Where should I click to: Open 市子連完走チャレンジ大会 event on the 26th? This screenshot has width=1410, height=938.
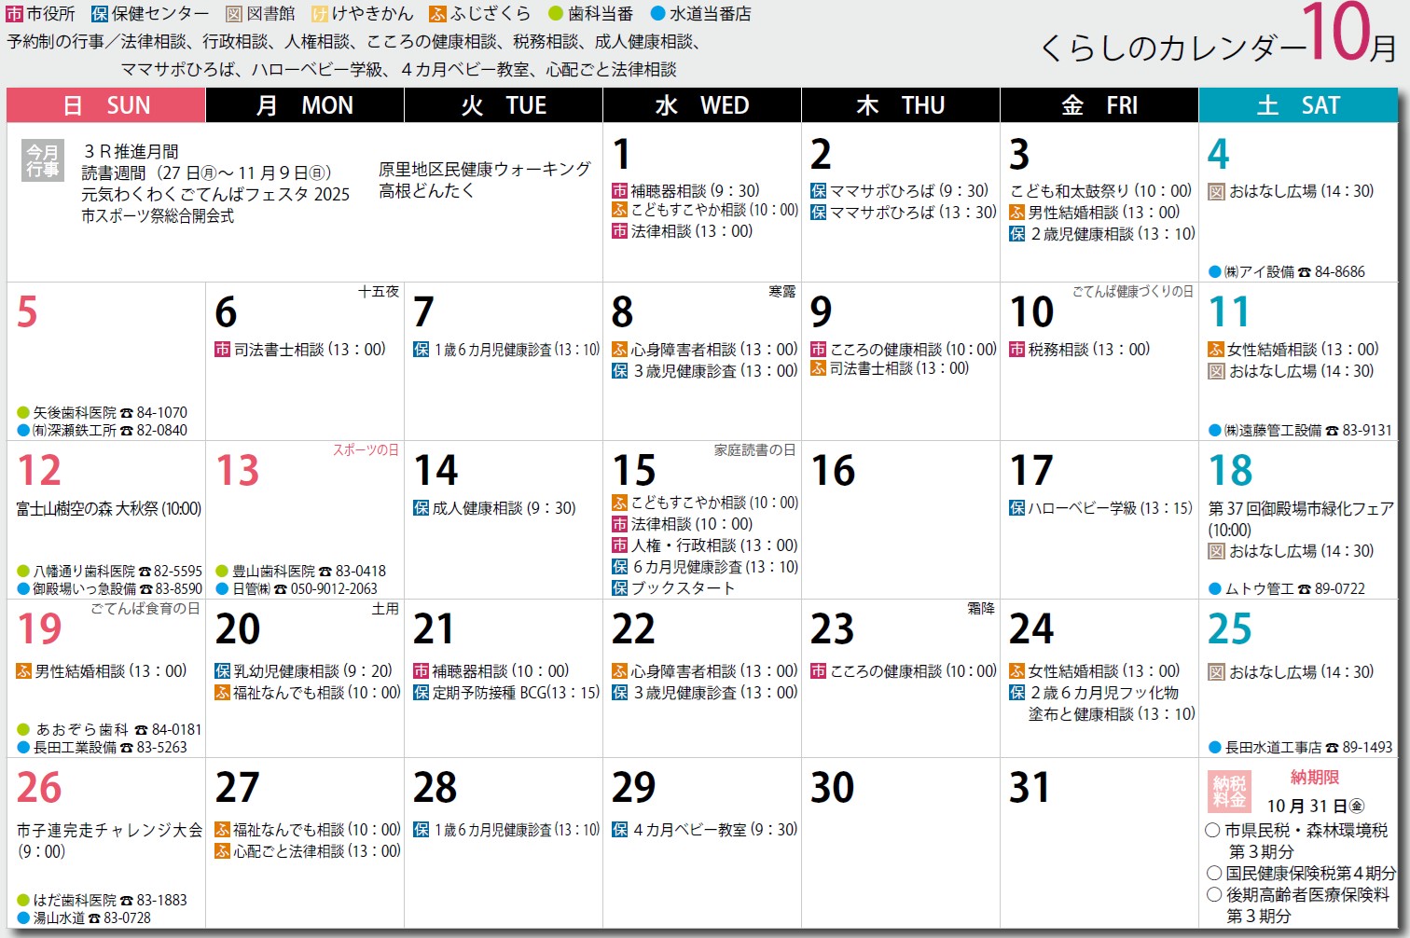click(x=109, y=830)
